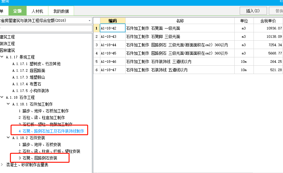This screenshot has height=173, width=283.
Task: Select A.1.17.5 小构件装饰
Action: click(x=31, y=91)
